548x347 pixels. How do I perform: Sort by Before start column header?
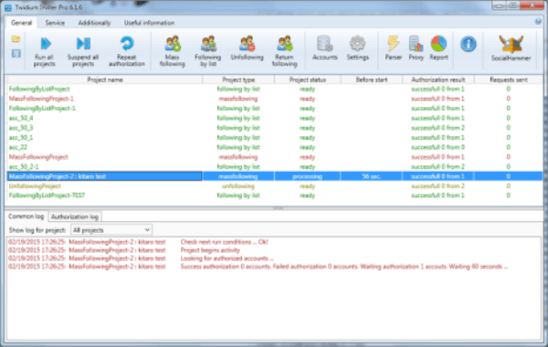point(372,79)
